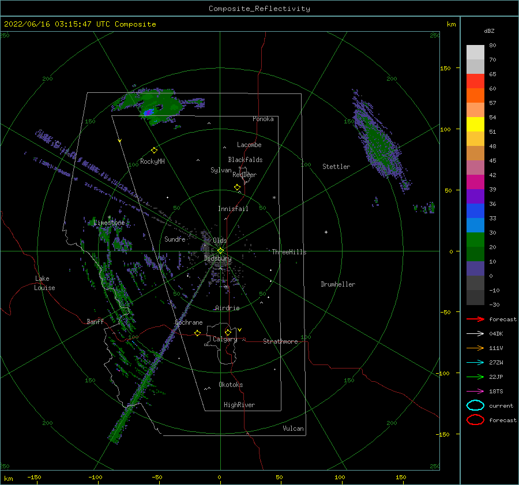Select the green 30 dBZ color swatch
The height and width of the screenshot is (485, 519).
point(475,240)
